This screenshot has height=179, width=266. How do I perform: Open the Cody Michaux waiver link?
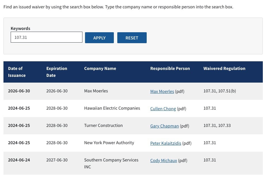(x=163, y=161)
